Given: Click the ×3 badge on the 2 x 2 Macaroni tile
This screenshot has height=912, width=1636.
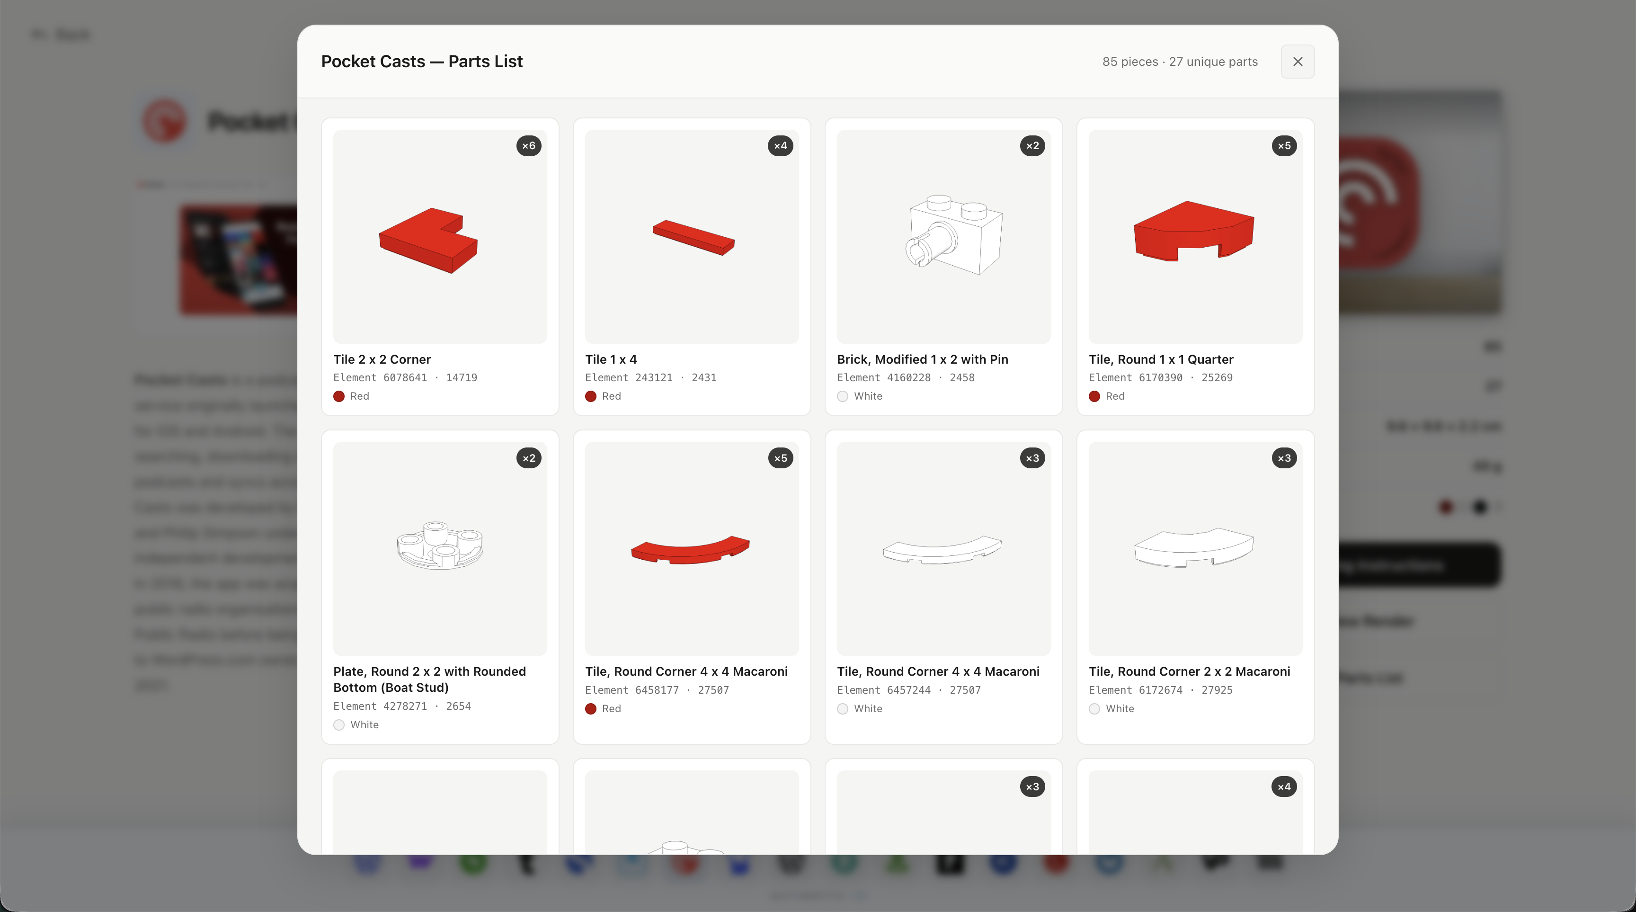Looking at the screenshot, I should 1284,458.
